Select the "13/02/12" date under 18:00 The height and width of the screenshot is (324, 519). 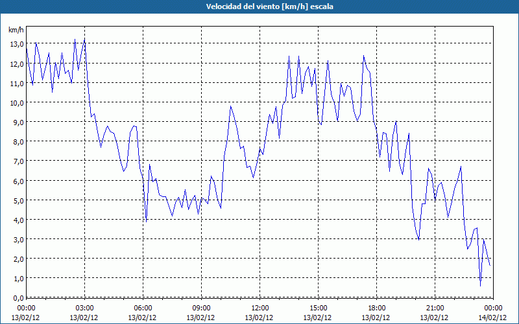tap(376, 318)
